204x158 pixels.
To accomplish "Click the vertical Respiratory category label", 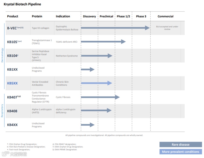I will point(2,111).
